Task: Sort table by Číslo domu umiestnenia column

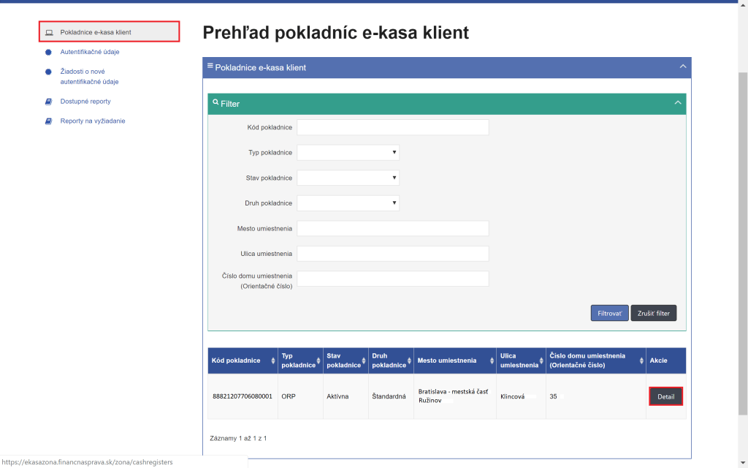Action: [x=596, y=361]
